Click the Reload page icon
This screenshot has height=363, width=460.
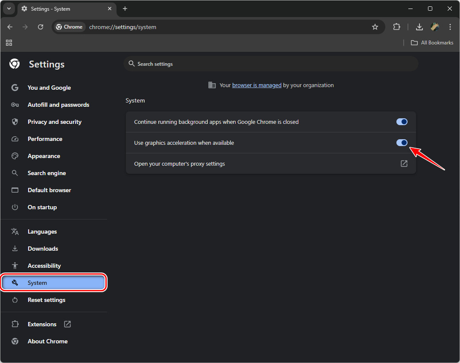coord(41,27)
